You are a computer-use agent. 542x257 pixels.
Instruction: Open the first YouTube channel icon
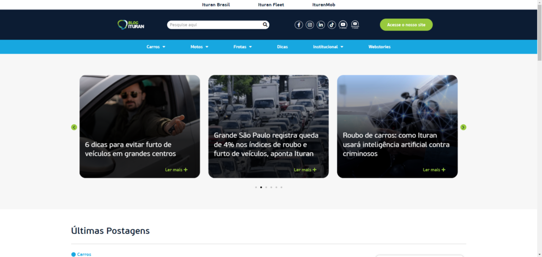pos(343,25)
